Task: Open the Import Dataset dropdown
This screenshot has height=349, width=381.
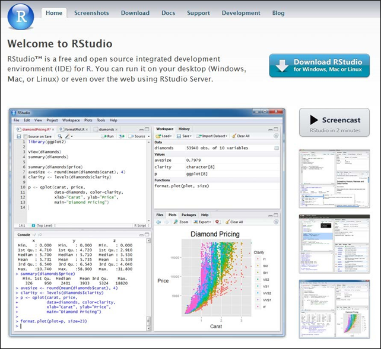Action: coord(212,136)
